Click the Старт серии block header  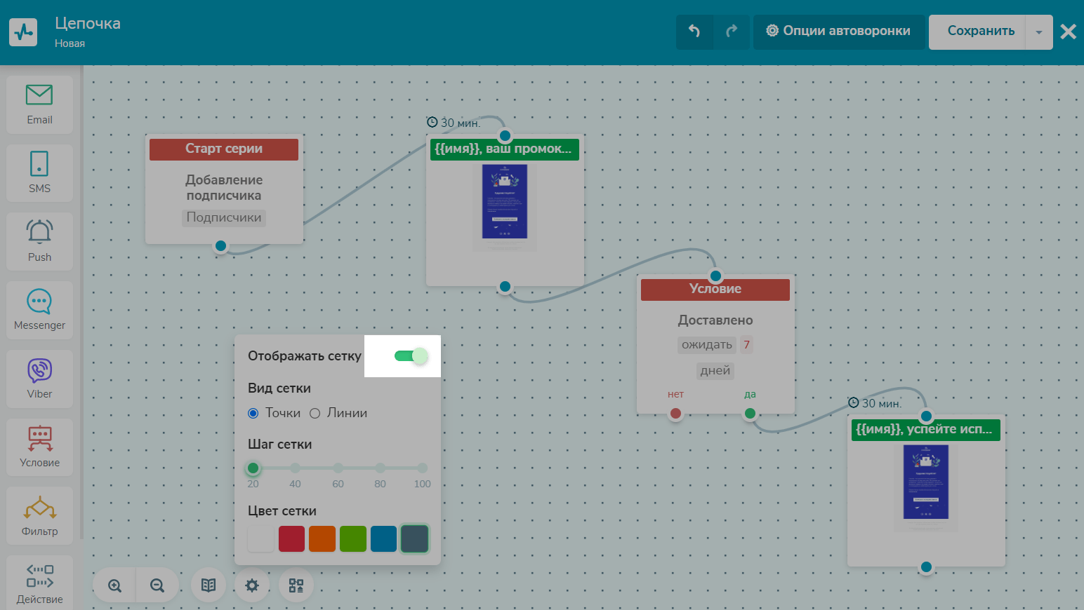[223, 149]
